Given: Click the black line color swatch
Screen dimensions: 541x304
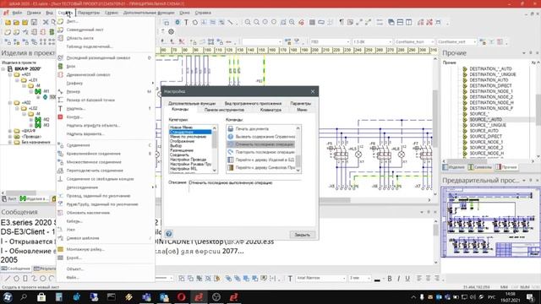Looking at the screenshot, I should (x=377, y=280).
